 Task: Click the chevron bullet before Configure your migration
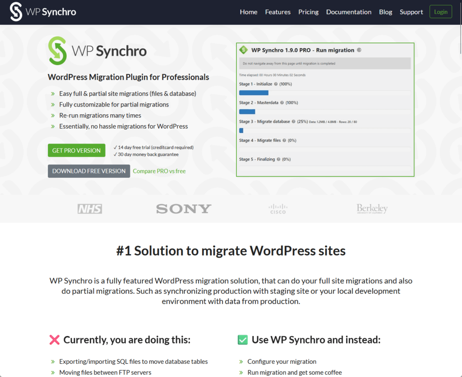pos(241,362)
